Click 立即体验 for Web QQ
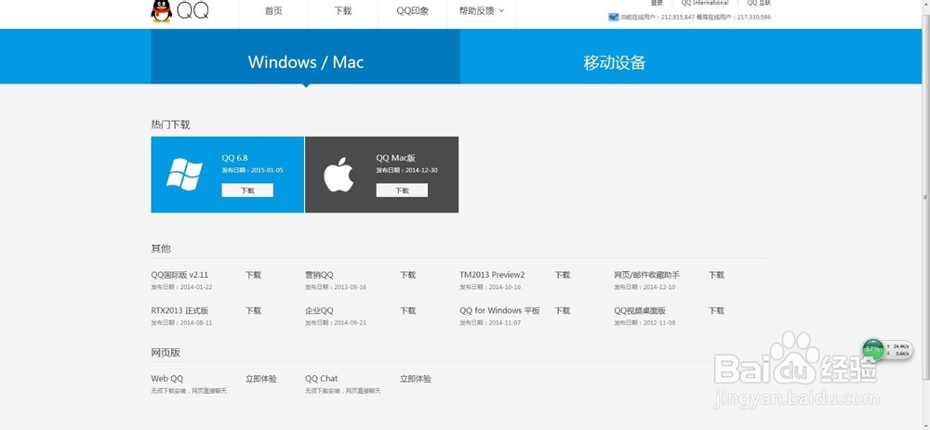 [261, 379]
